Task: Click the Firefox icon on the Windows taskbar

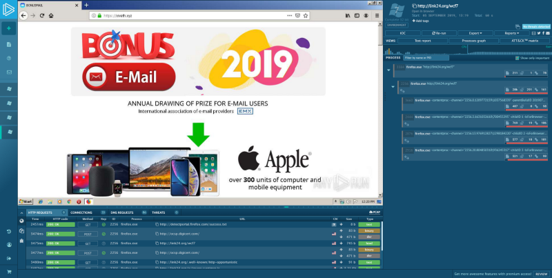Action: pyautogui.click(x=89, y=201)
